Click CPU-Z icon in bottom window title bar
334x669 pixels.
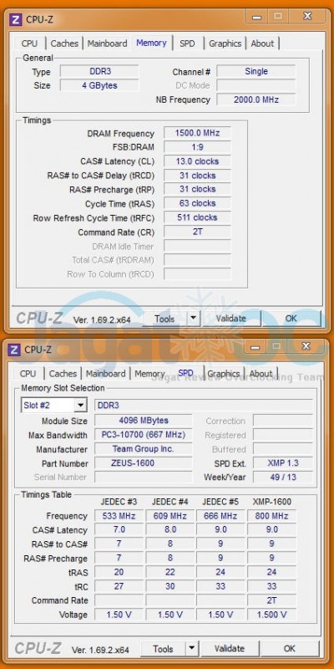coord(15,350)
